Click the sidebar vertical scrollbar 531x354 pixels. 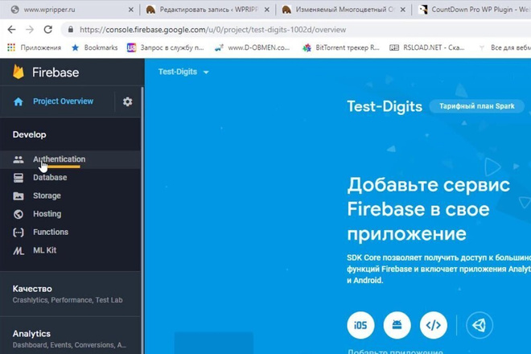tap(142, 220)
